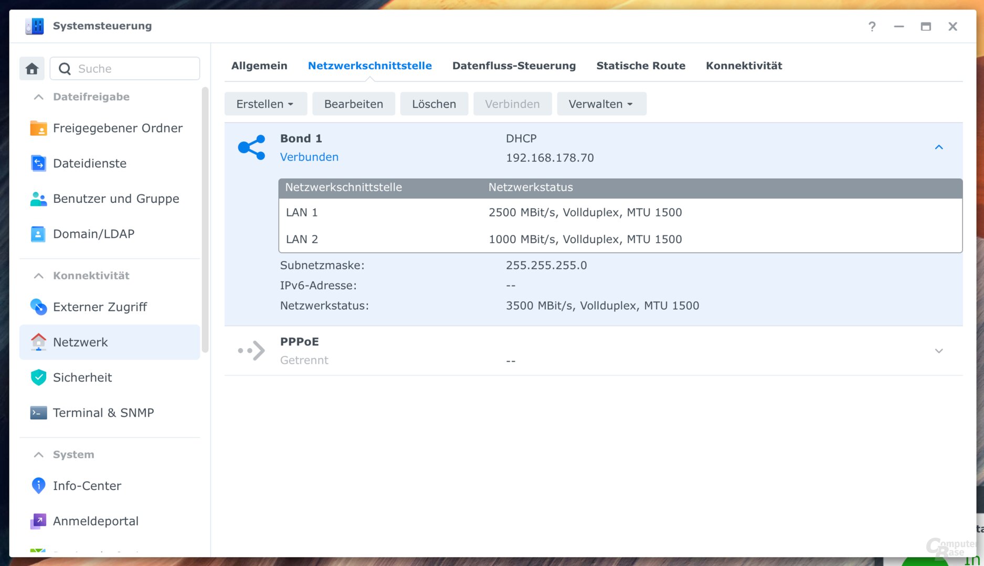984x566 pixels.
Task: Open Sicherheit via the shield icon
Action: coord(38,377)
